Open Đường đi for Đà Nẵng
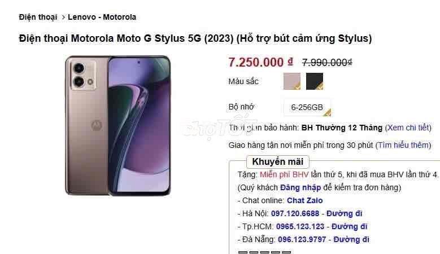This screenshot has width=440, height=254. pos(351,239)
